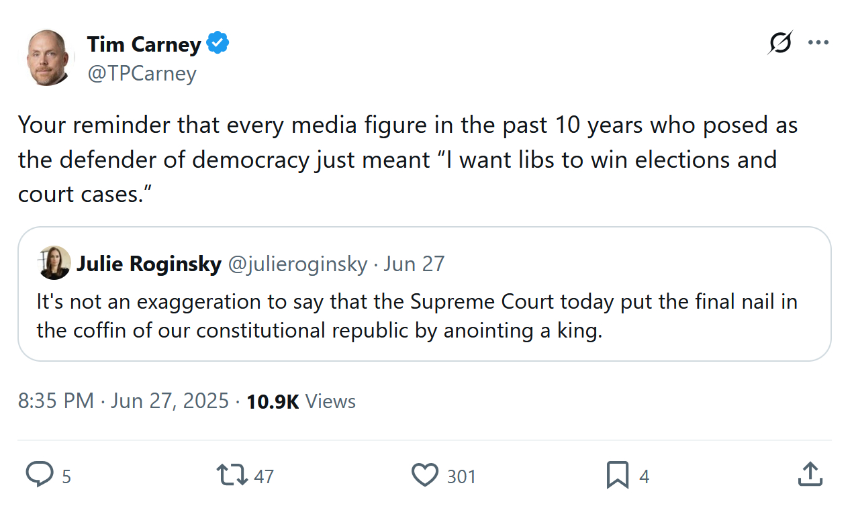Viewport: 854px width, 506px height.
Task: Click the blue verified badge
Action: coord(218,44)
